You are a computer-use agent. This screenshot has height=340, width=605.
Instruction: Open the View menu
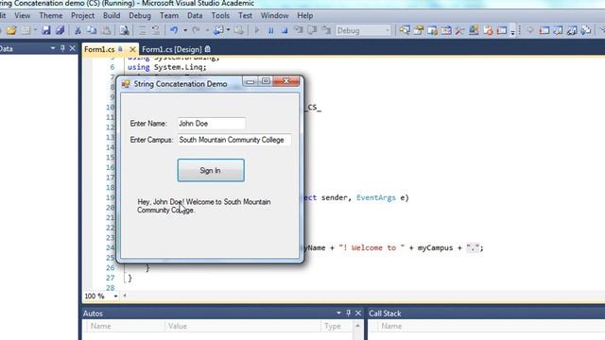[23, 16]
